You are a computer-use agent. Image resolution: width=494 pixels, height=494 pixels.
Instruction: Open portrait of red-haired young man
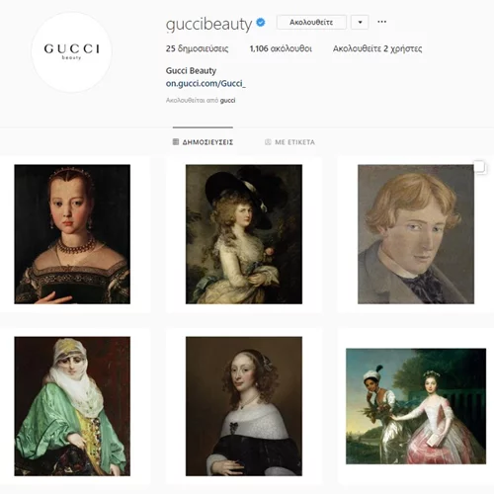[416, 234]
